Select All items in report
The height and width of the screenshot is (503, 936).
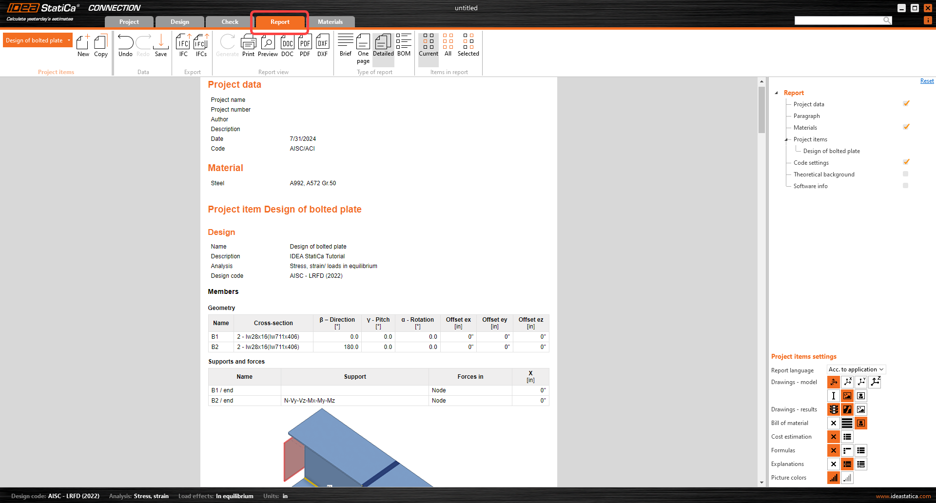click(448, 45)
